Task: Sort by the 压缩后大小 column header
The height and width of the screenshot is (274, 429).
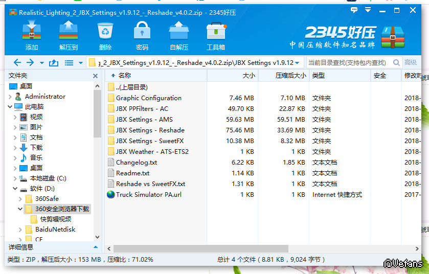Action: [283, 76]
